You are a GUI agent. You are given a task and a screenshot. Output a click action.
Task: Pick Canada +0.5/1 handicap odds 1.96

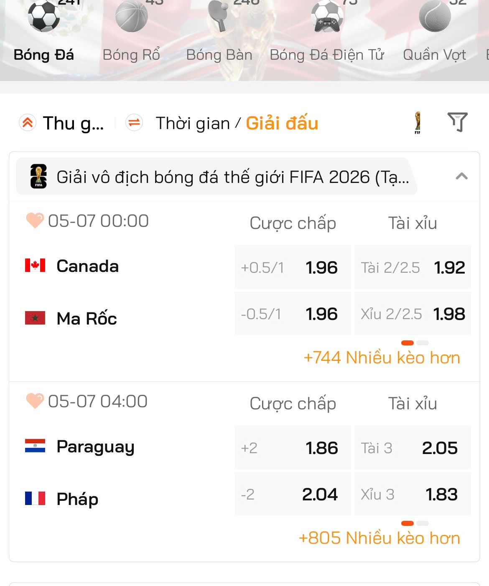coord(293,267)
